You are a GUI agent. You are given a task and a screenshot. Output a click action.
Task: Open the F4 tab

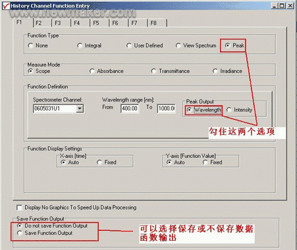[x=80, y=23]
